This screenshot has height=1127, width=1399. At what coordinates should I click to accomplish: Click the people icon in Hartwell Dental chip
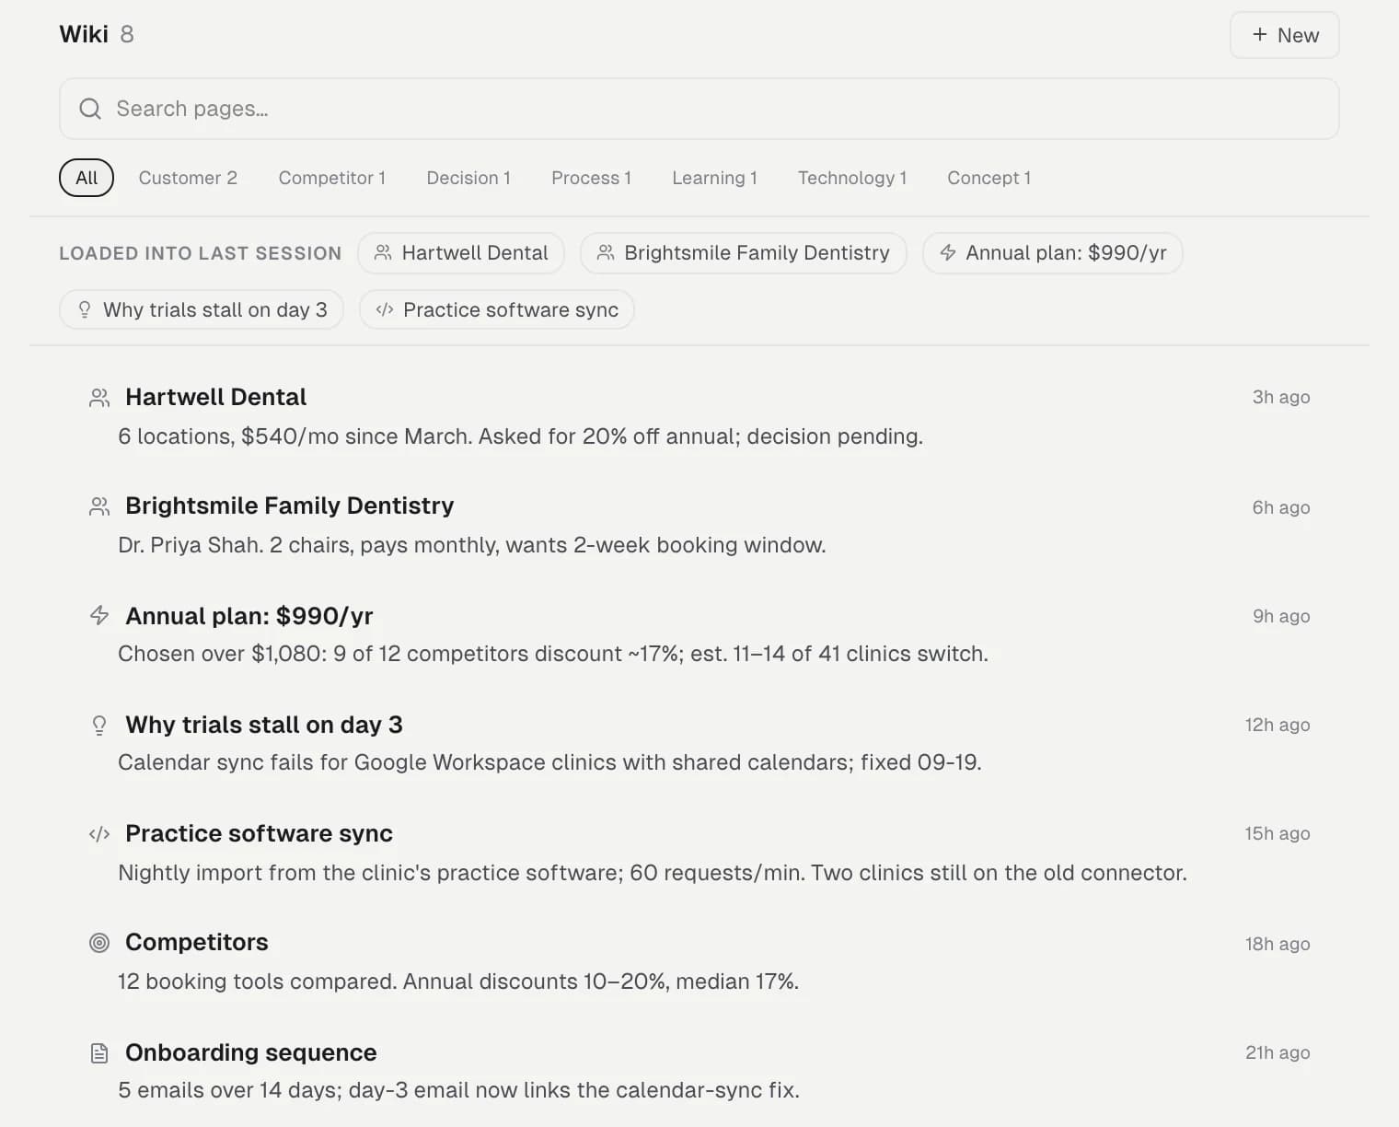coord(384,252)
